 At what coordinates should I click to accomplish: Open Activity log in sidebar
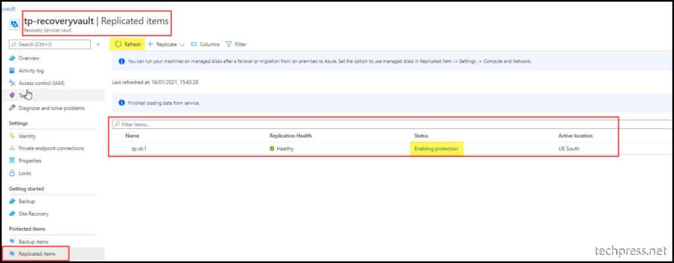coord(31,70)
